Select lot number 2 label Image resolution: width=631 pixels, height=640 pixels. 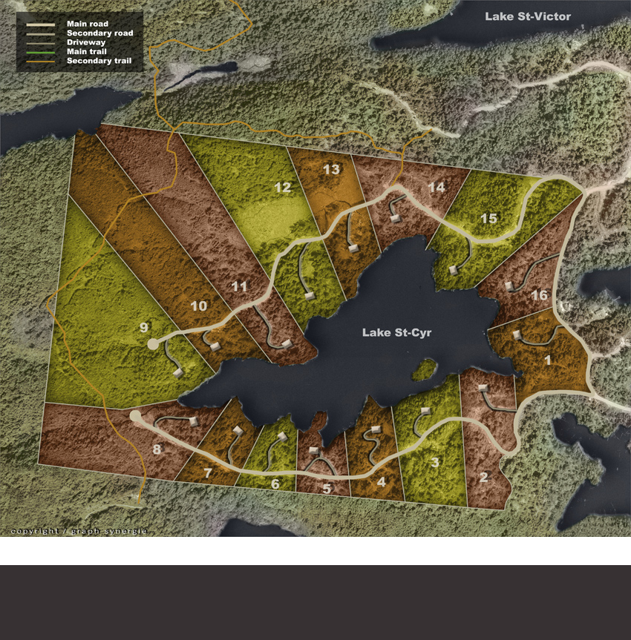[483, 477]
